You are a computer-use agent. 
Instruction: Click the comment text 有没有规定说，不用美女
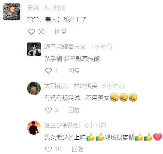pos(77,98)
